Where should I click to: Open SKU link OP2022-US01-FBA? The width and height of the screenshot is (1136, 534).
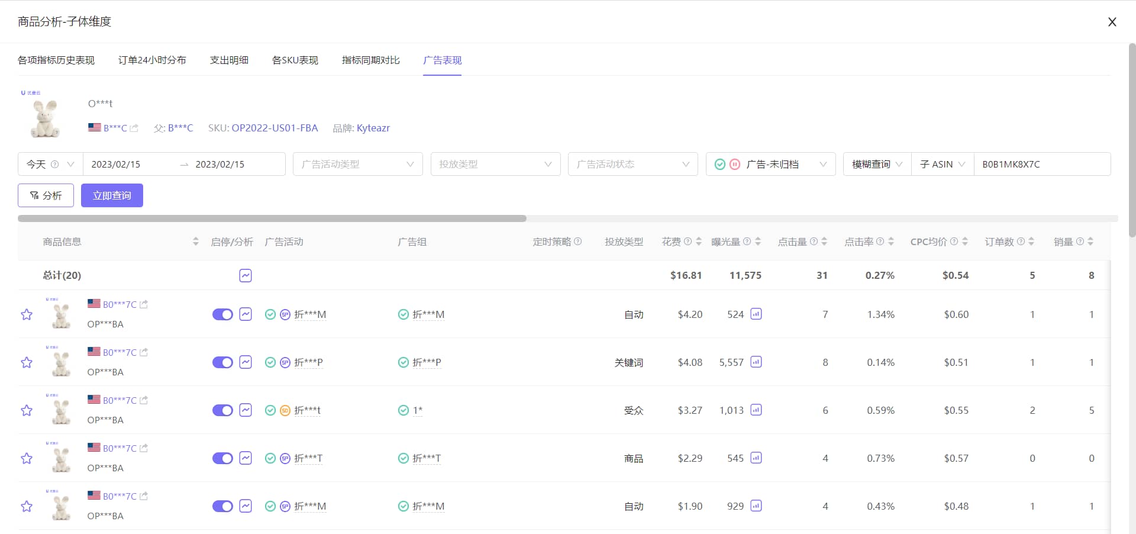pyautogui.click(x=275, y=128)
